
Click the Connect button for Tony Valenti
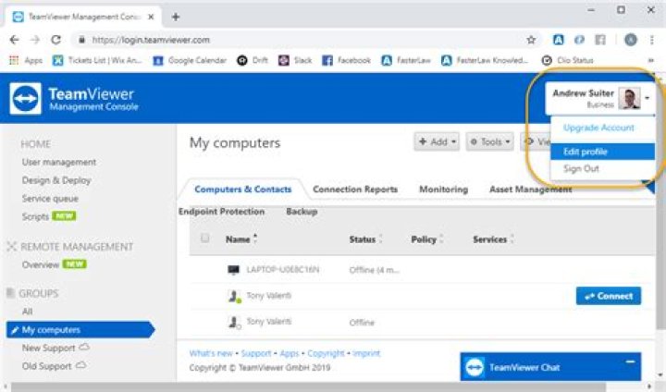coord(609,296)
